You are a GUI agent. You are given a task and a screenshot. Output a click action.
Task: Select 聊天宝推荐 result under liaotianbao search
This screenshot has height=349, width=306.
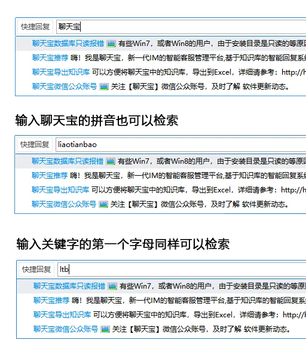point(50,176)
